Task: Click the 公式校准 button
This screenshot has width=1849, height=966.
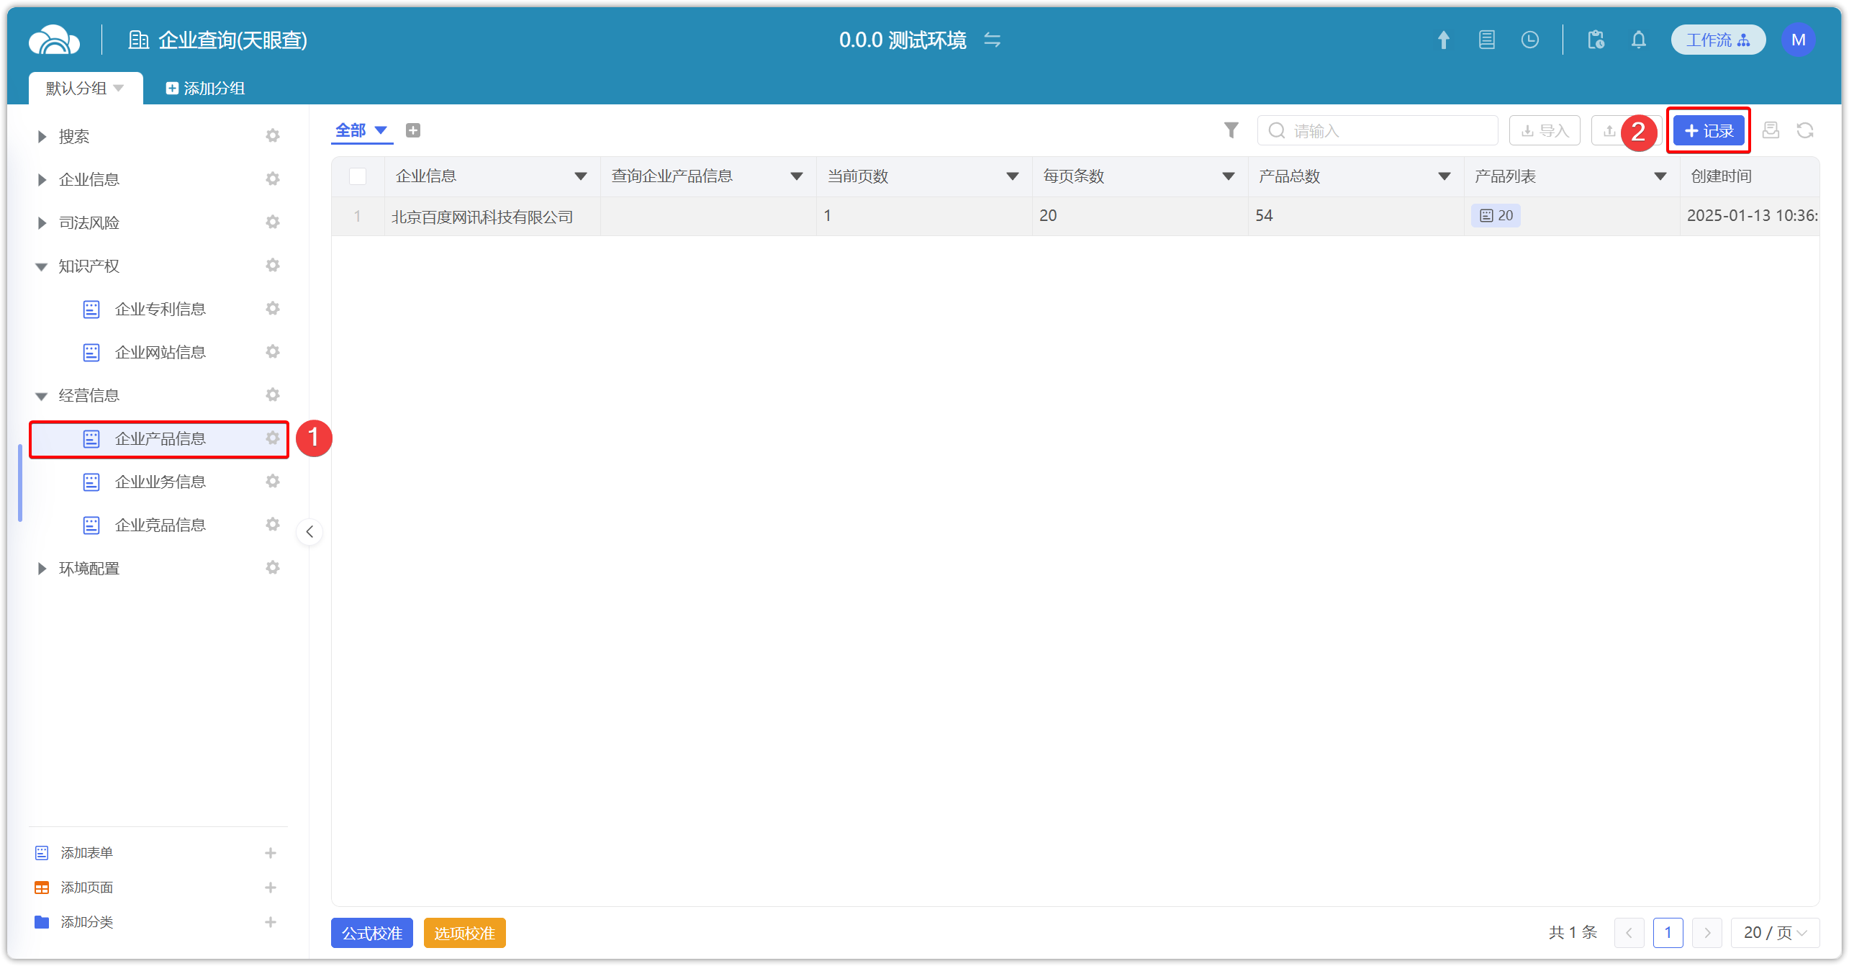Action: (372, 933)
